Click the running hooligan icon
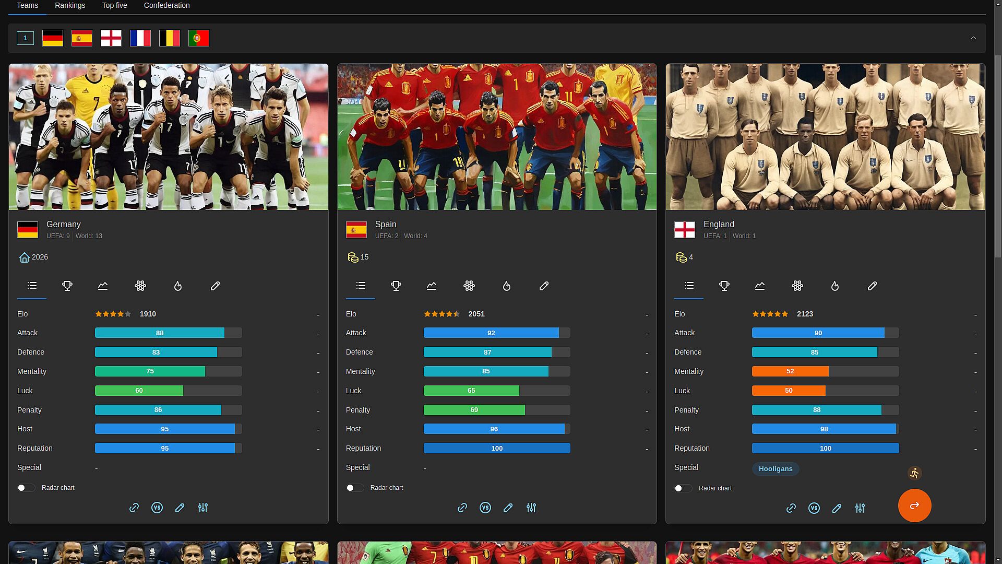 click(914, 473)
